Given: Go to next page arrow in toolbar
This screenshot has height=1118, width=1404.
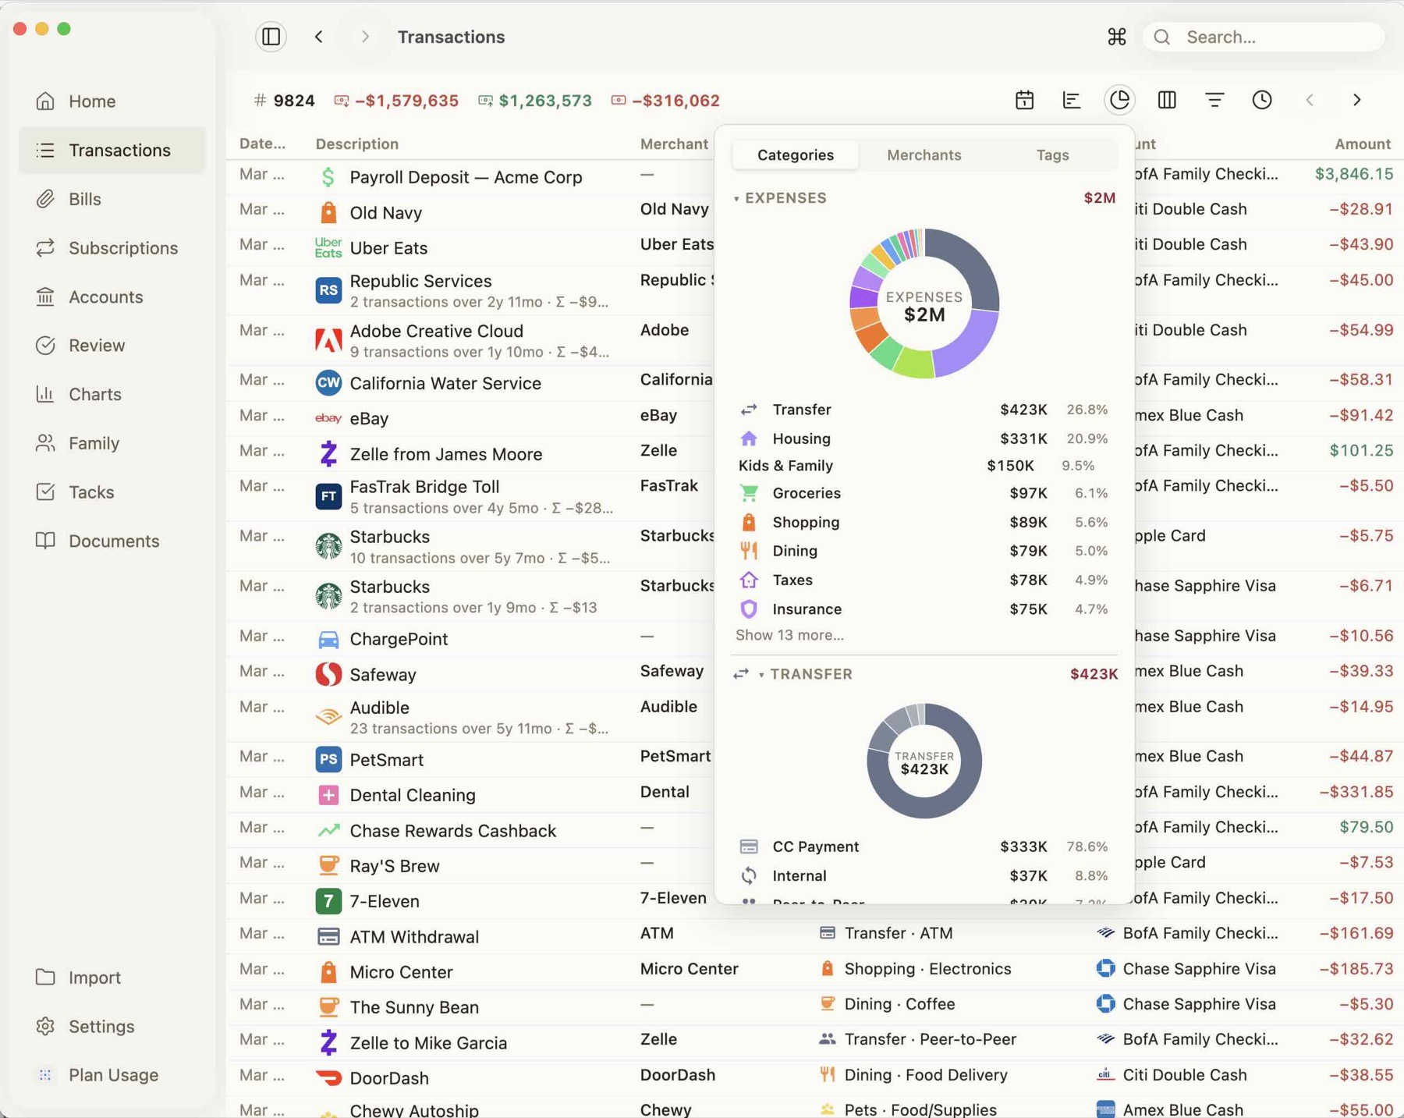Looking at the screenshot, I should click(x=1357, y=100).
